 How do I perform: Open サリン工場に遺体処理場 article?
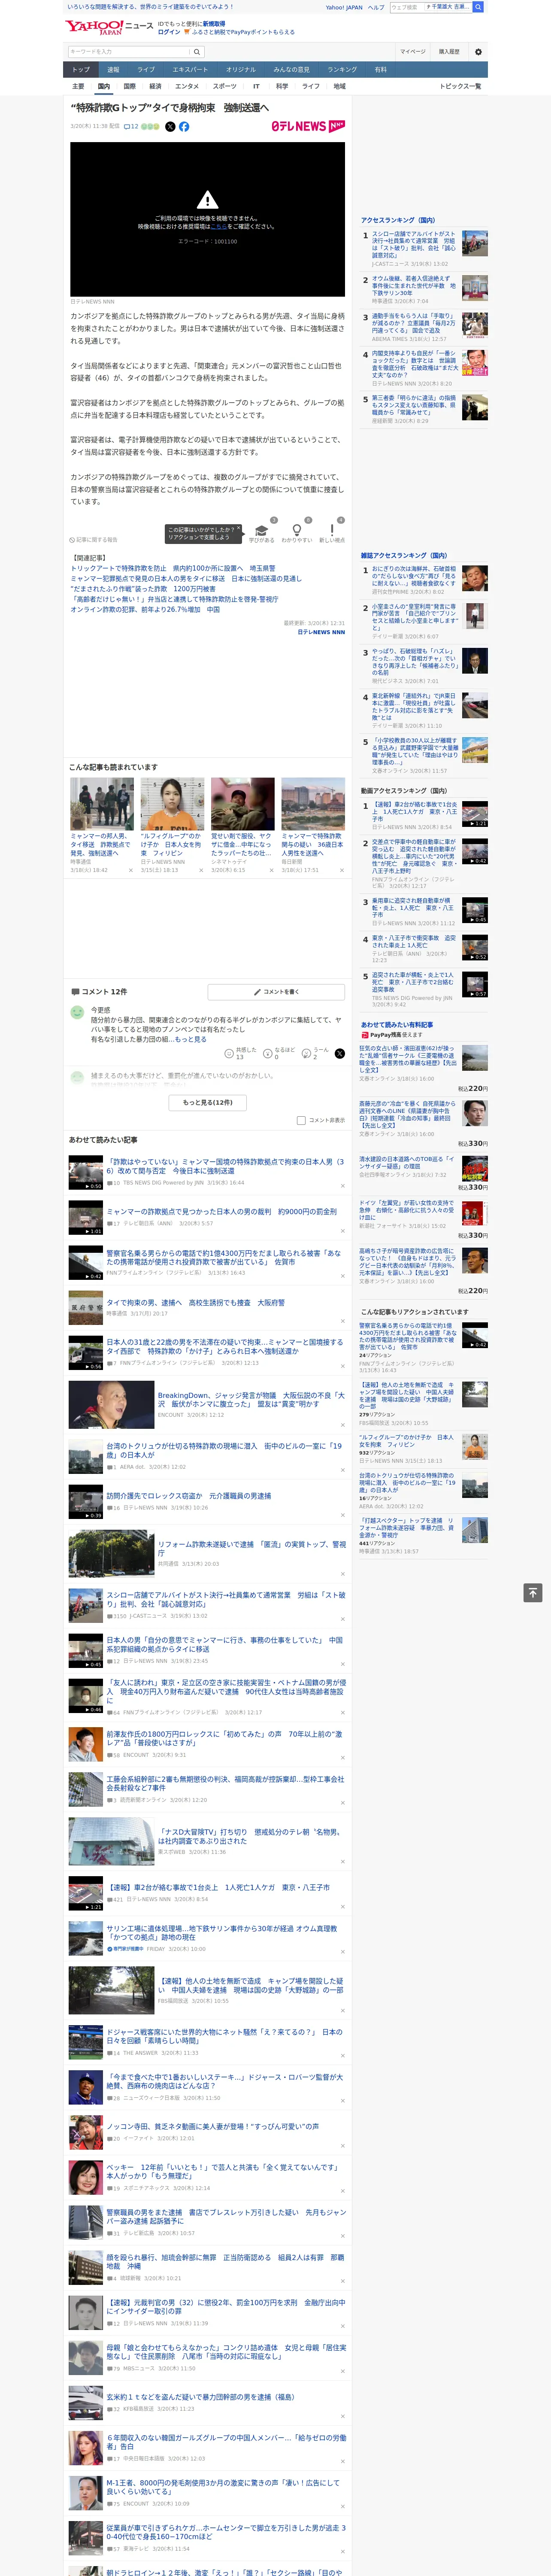(221, 1932)
